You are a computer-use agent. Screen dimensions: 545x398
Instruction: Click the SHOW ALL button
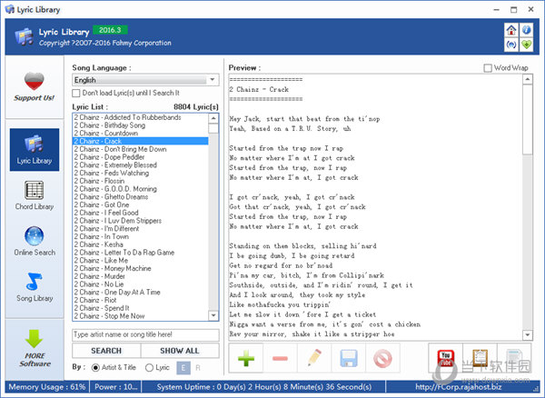click(x=180, y=351)
